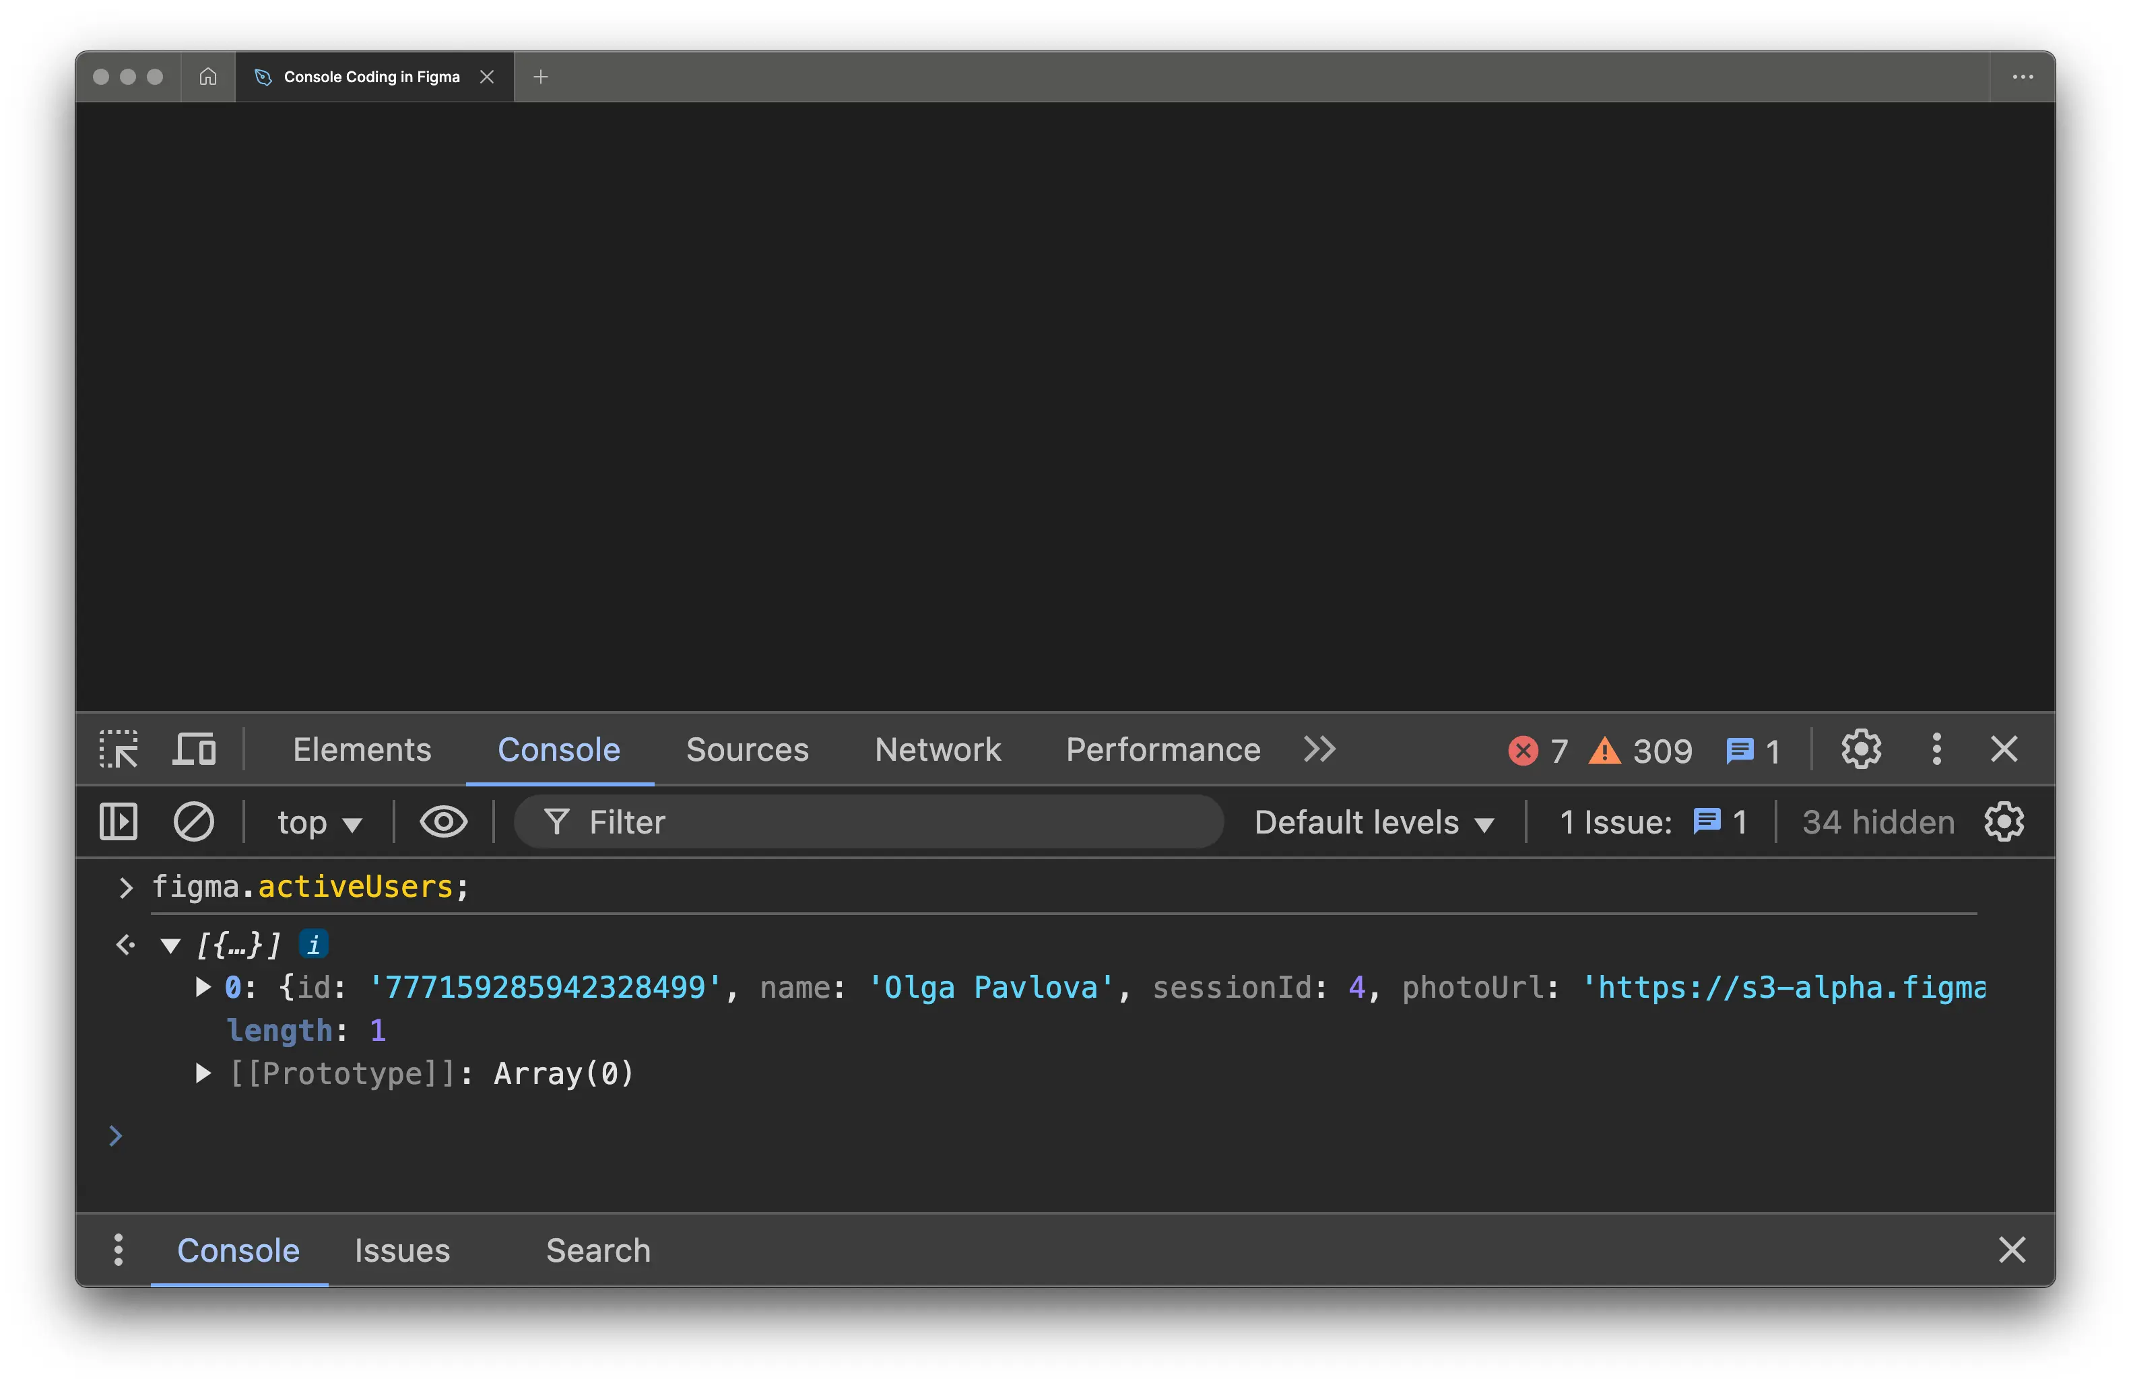Screen dimensions: 2131x1387
Task: Expand the [[Prototype]] Array(0) entry
Action: click(203, 1073)
